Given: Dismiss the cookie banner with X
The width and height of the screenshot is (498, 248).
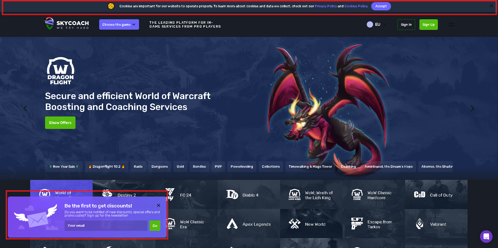Looking at the screenshot, I should click(491, 6).
